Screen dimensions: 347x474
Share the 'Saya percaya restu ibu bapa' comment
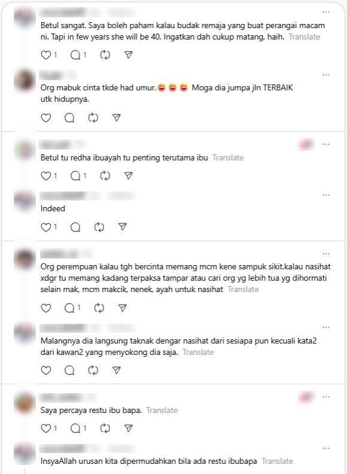(129, 428)
